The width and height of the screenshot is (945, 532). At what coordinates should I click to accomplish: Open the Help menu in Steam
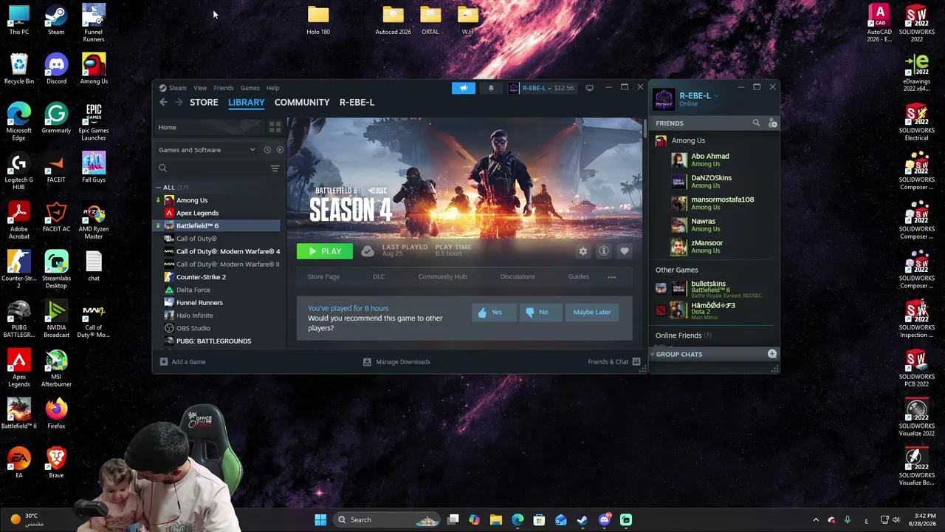[272, 88]
